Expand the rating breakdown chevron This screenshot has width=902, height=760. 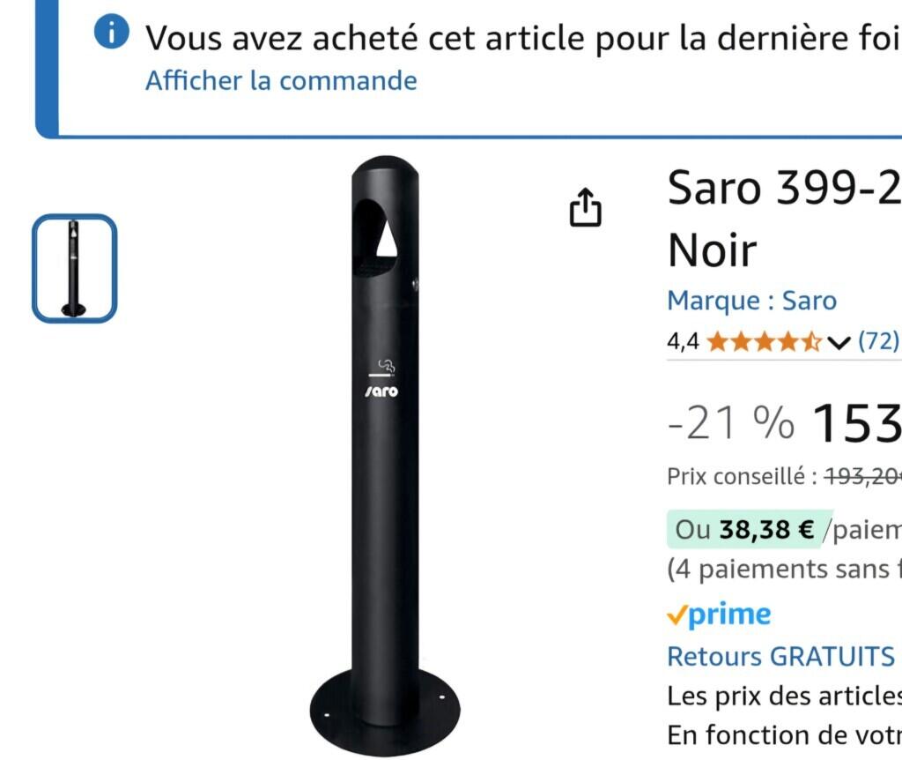[x=839, y=343]
